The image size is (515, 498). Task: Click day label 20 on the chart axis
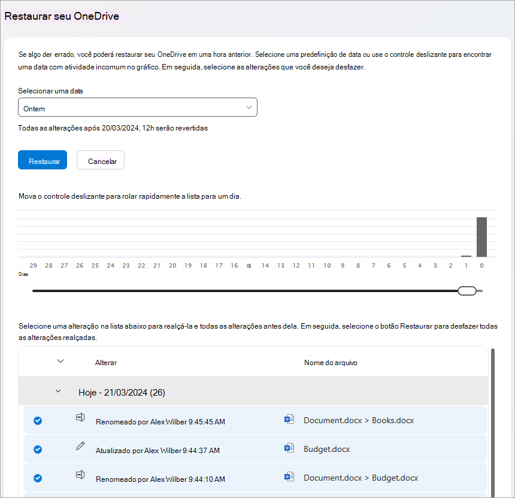[172, 265]
